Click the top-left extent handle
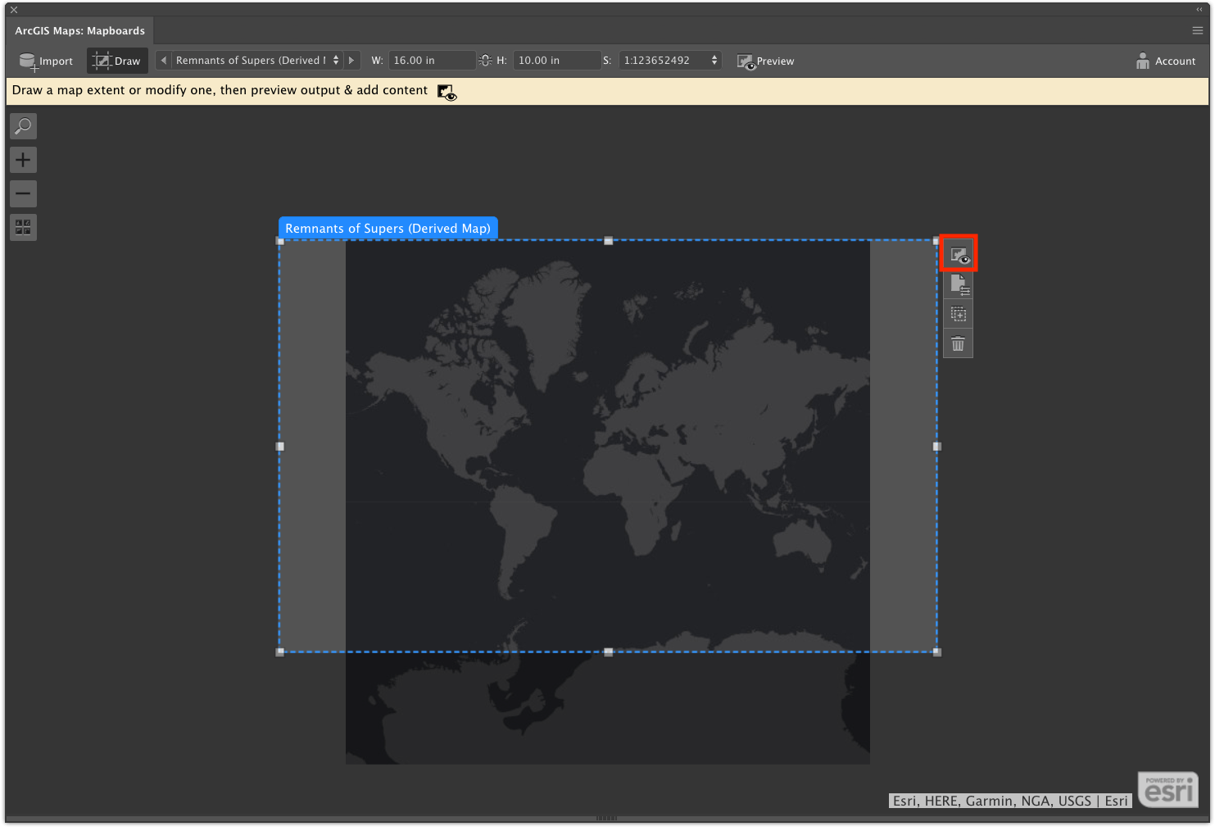Image resolution: width=1215 pixels, height=831 pixels. point(280,241)
